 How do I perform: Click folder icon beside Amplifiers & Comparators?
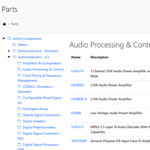19,63
